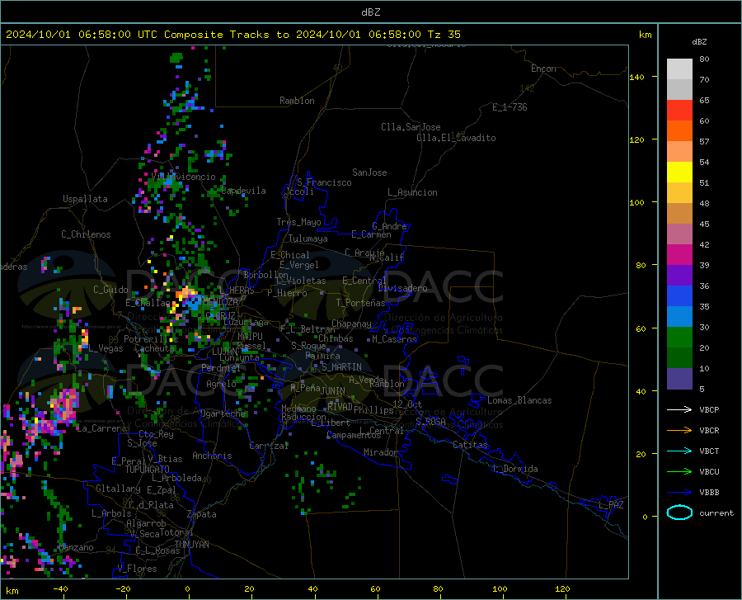The height and width of the screenshot is (600, 742).
Task: Pick the magenta 39-42 dBZ swatch
Action: tap(679, 255)
